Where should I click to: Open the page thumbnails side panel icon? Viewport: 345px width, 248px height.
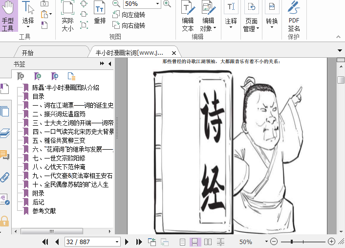(x=4, y=111)
